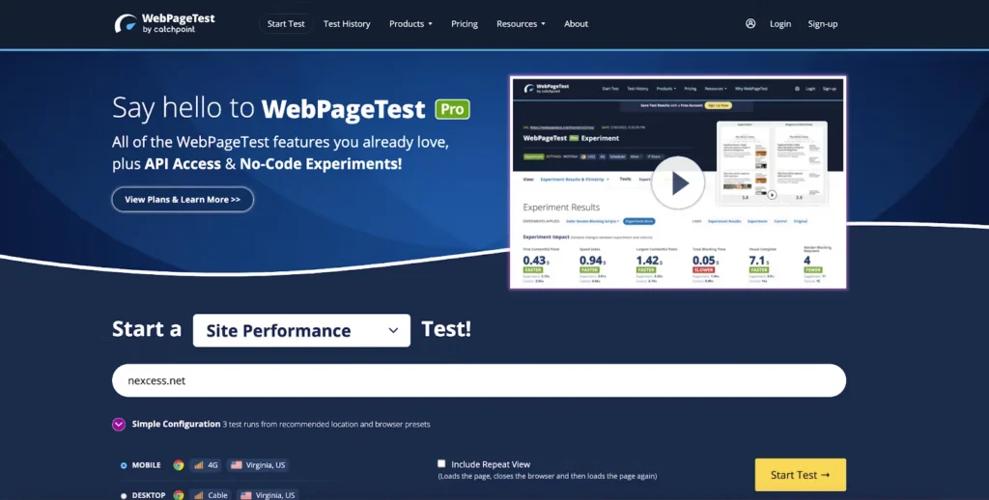Enable the Include Repeat View checkbox
The height and width of the screenshot is (500, 989).
pos(441,463)
